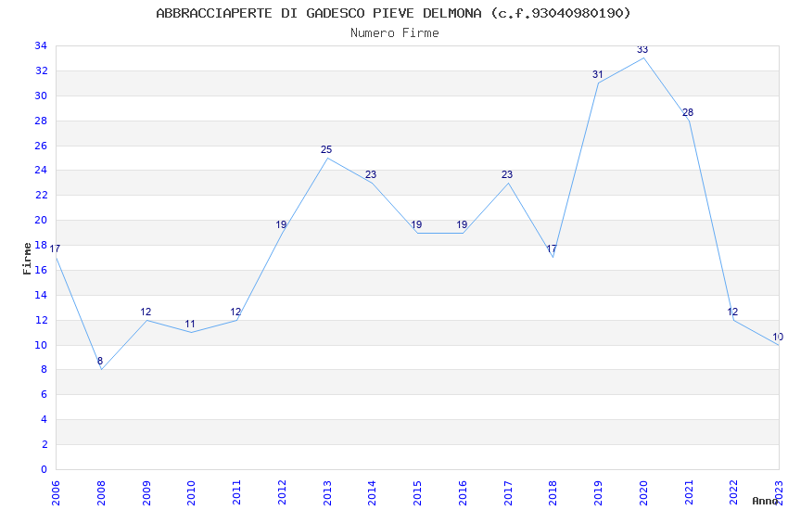Screen dimensions: 788x510
Task: Click y-axis tick label 20
Action: tap(41, 220)
